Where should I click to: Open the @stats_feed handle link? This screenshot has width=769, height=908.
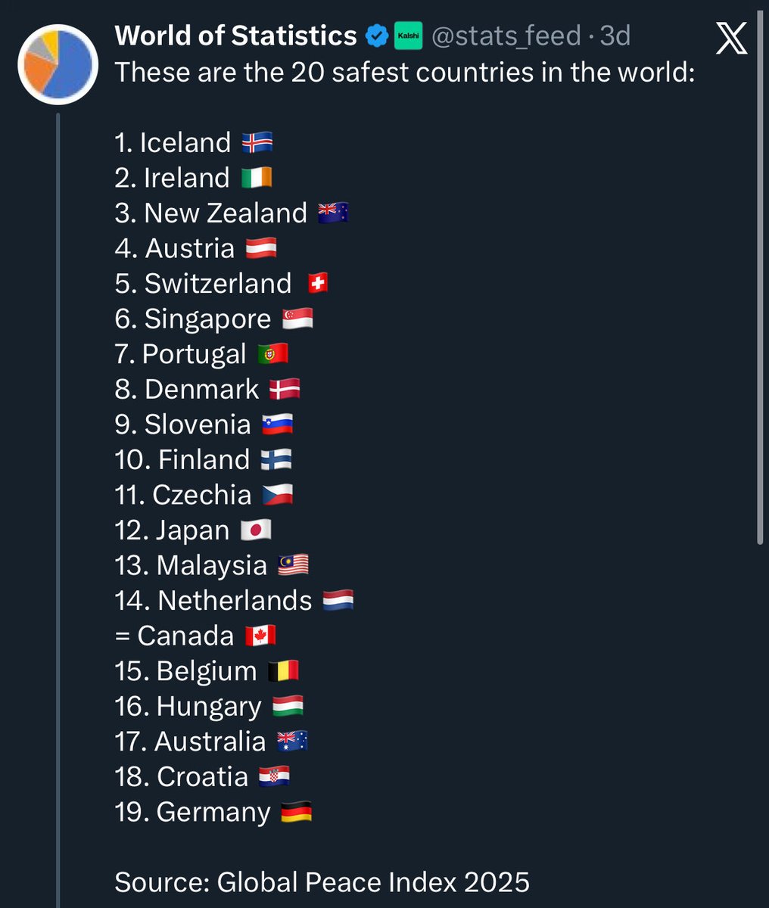point(506,36)
